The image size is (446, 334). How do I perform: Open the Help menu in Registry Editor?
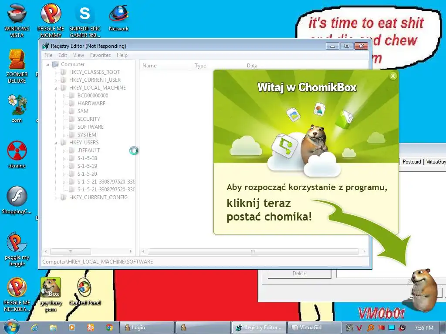tap(122, 55)
